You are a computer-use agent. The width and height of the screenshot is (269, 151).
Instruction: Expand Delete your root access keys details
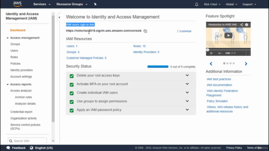click(x=187, y=75)
